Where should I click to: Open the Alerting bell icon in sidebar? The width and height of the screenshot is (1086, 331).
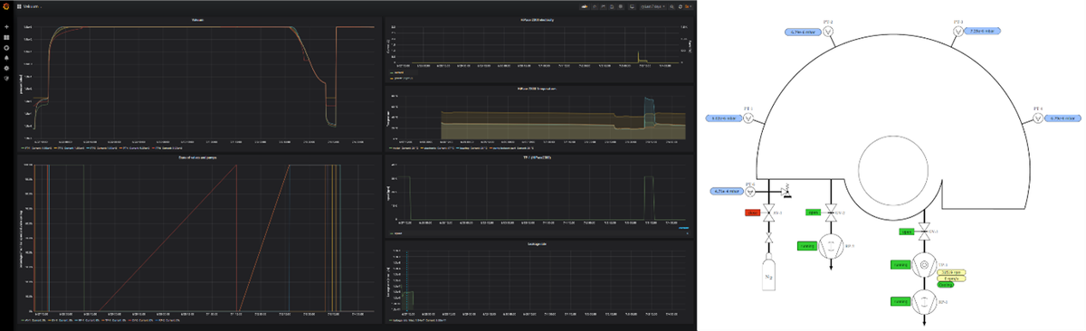point(6,58)
